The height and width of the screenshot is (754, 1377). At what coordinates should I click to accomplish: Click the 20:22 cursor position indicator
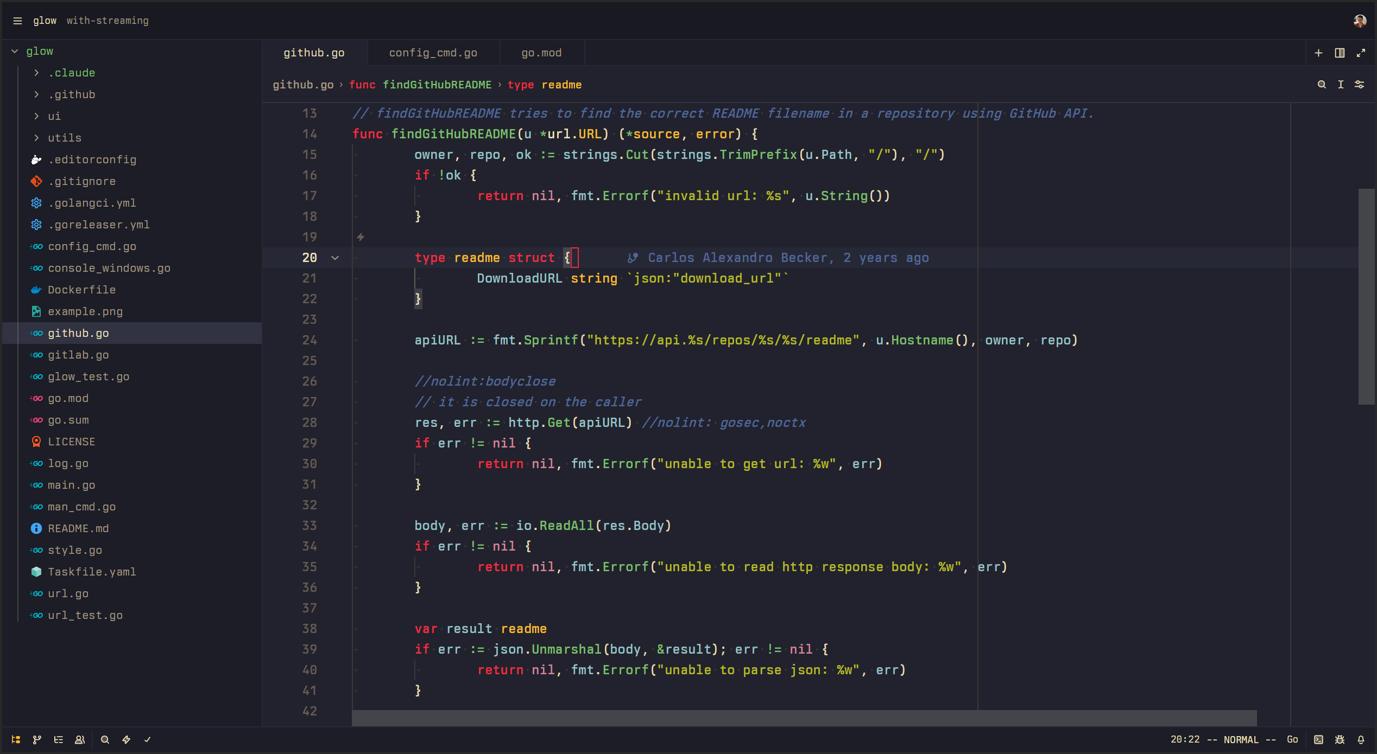tap(1185, 739)
